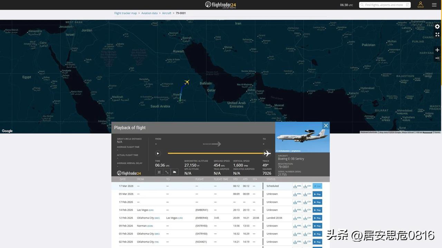The height and width of the screenshot is (248, 442).
Task: Download KML for 17 Feb 2026 flight
Action: click(x=297, y=202)
